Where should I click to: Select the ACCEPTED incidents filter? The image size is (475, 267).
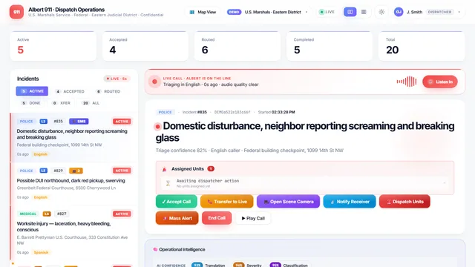70,91
